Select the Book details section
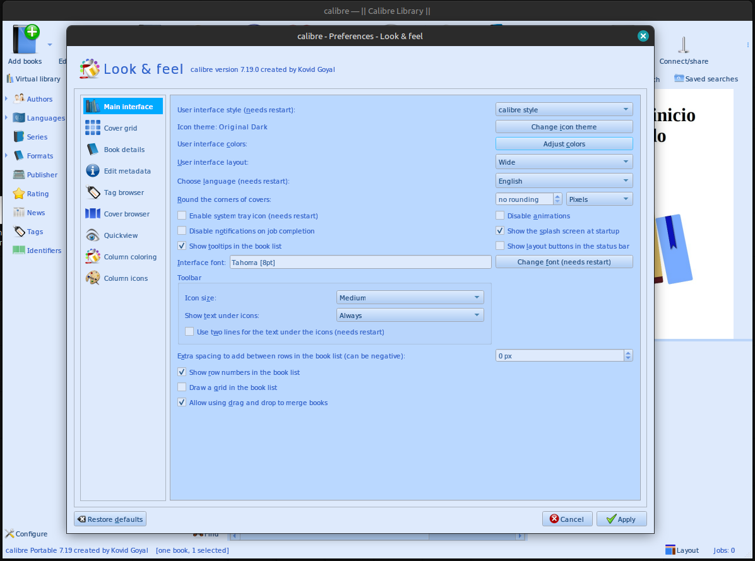This screenshot has width=755, height=561. [123, 150]
